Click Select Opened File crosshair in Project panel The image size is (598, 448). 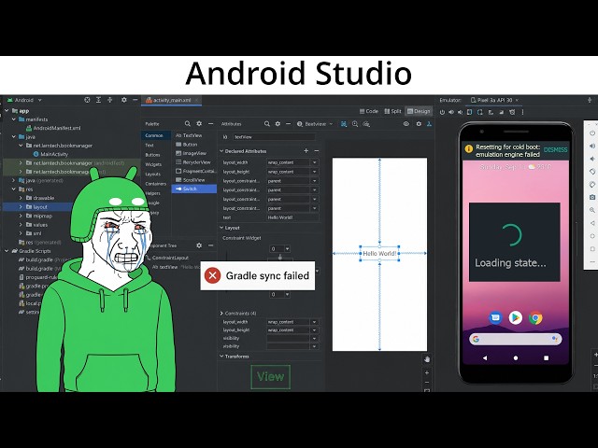[87, 100]
